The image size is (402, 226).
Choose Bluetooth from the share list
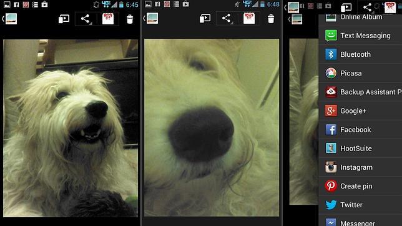(360, 54)
